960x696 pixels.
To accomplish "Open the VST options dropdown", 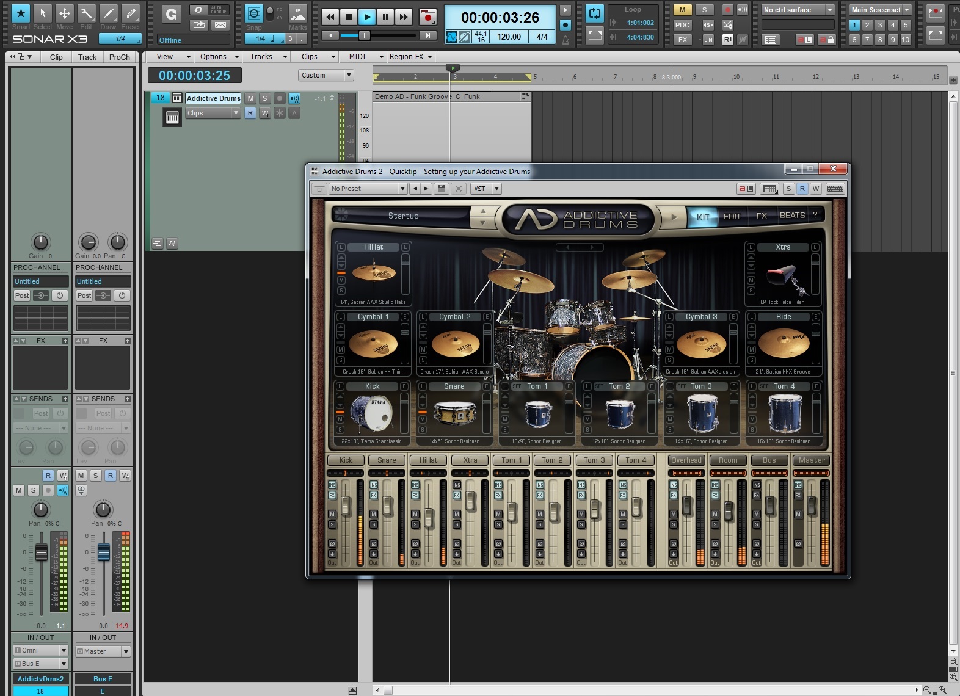I will pyautogui.click(x=486, y=189).
